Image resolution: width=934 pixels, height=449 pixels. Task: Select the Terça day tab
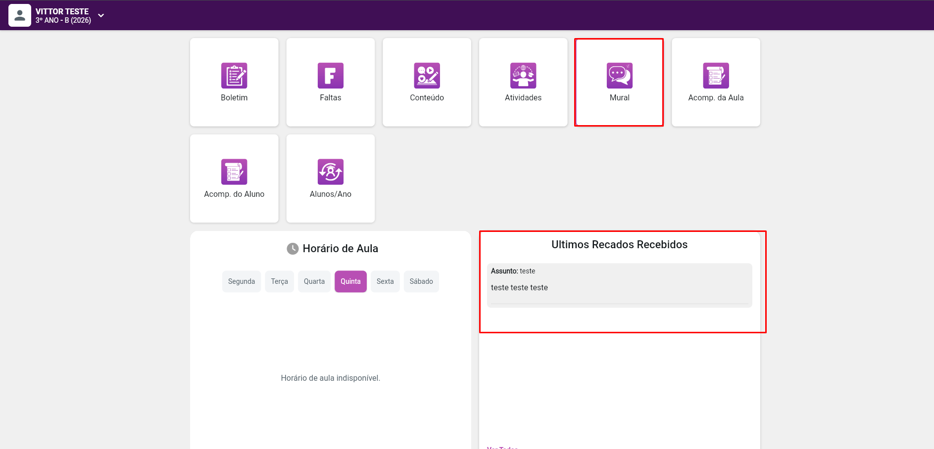coord(279,281)
